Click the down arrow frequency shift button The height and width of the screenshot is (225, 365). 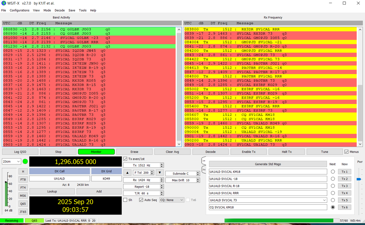pyautogui.click(x=160, y=173)
